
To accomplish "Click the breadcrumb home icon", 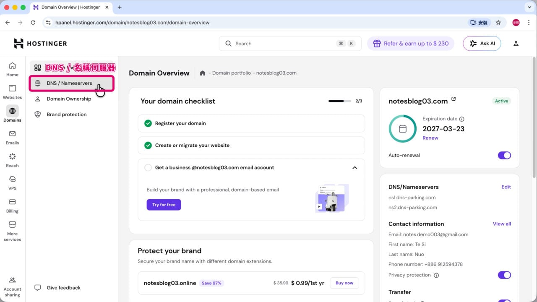I will (x=203, y=73).
